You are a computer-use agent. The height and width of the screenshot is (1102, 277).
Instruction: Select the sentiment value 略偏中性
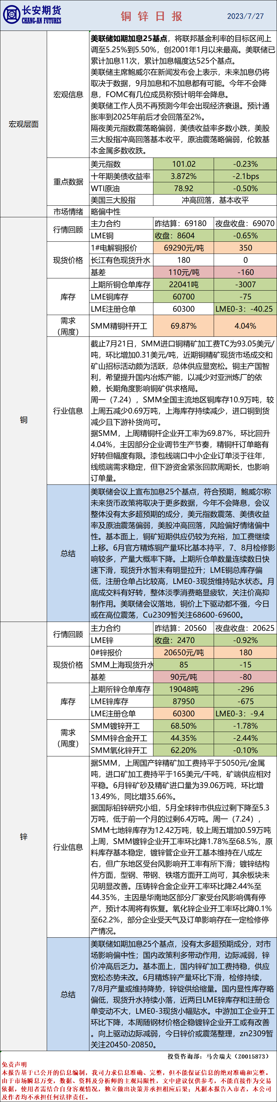[x=105, y=211]
